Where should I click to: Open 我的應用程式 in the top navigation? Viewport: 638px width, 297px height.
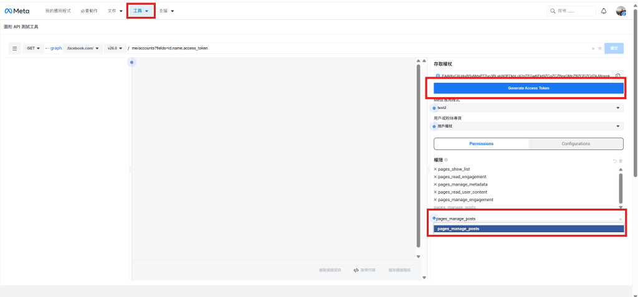click(58, 11)
